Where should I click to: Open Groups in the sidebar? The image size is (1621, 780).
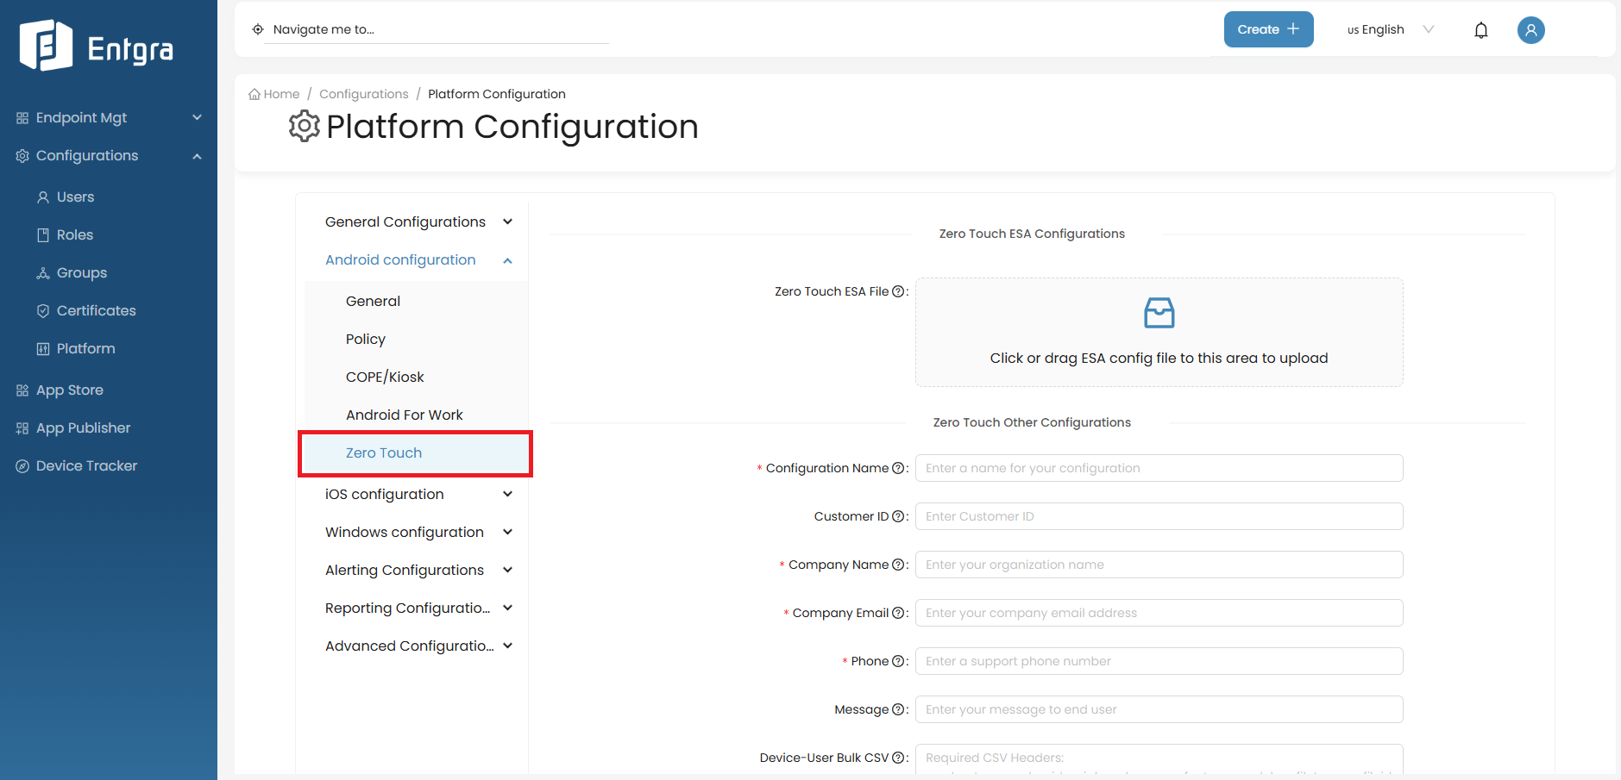point(82,272)
